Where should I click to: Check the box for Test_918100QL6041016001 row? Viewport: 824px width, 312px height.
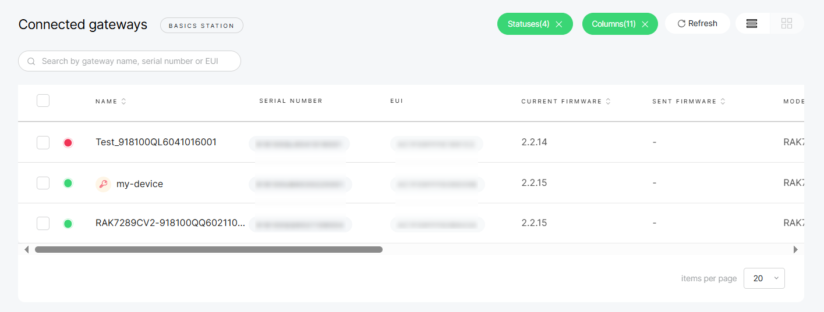click(x=43, y=142)
